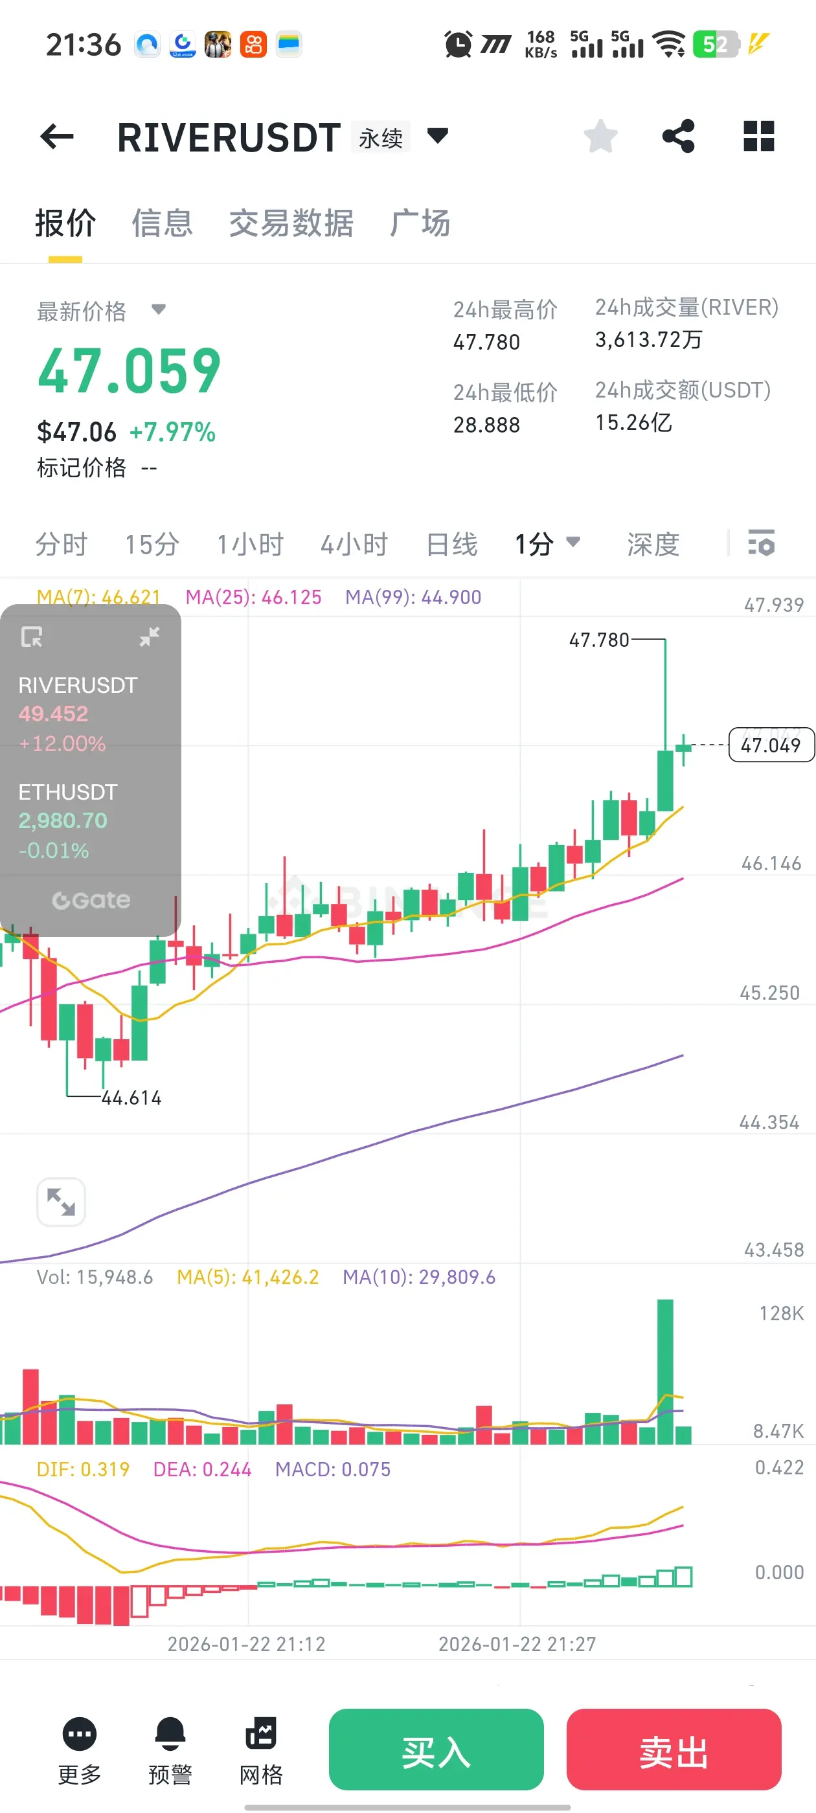Tap the alarm clock status bar icon
This screenshot has height=1813, width=816.
tap(459, 44)
